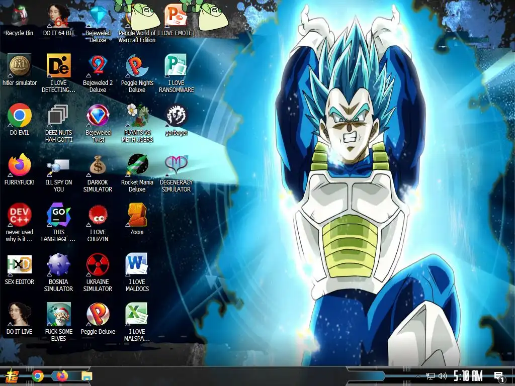Select the Zoom desktop icon
Viewport: 515px width, 386px height.
coord(137,215)
